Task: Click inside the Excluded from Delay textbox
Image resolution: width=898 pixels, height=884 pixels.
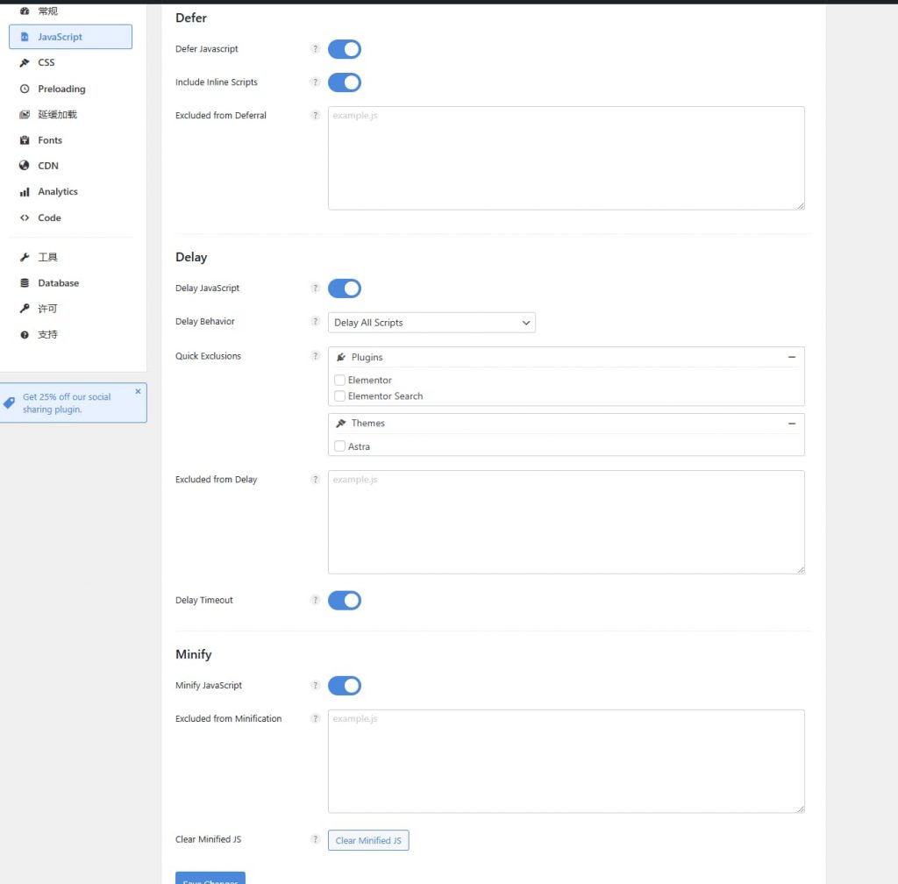Action: (x=566, y=522)
